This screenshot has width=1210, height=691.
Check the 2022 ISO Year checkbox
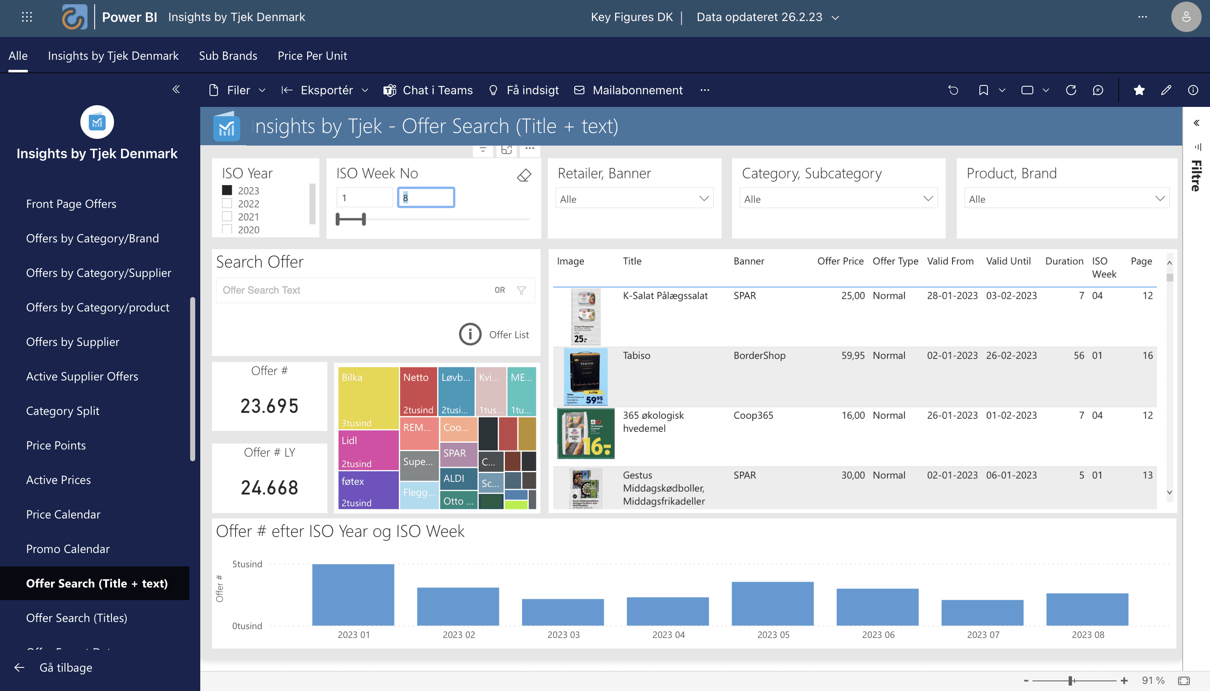coord(227,204)
